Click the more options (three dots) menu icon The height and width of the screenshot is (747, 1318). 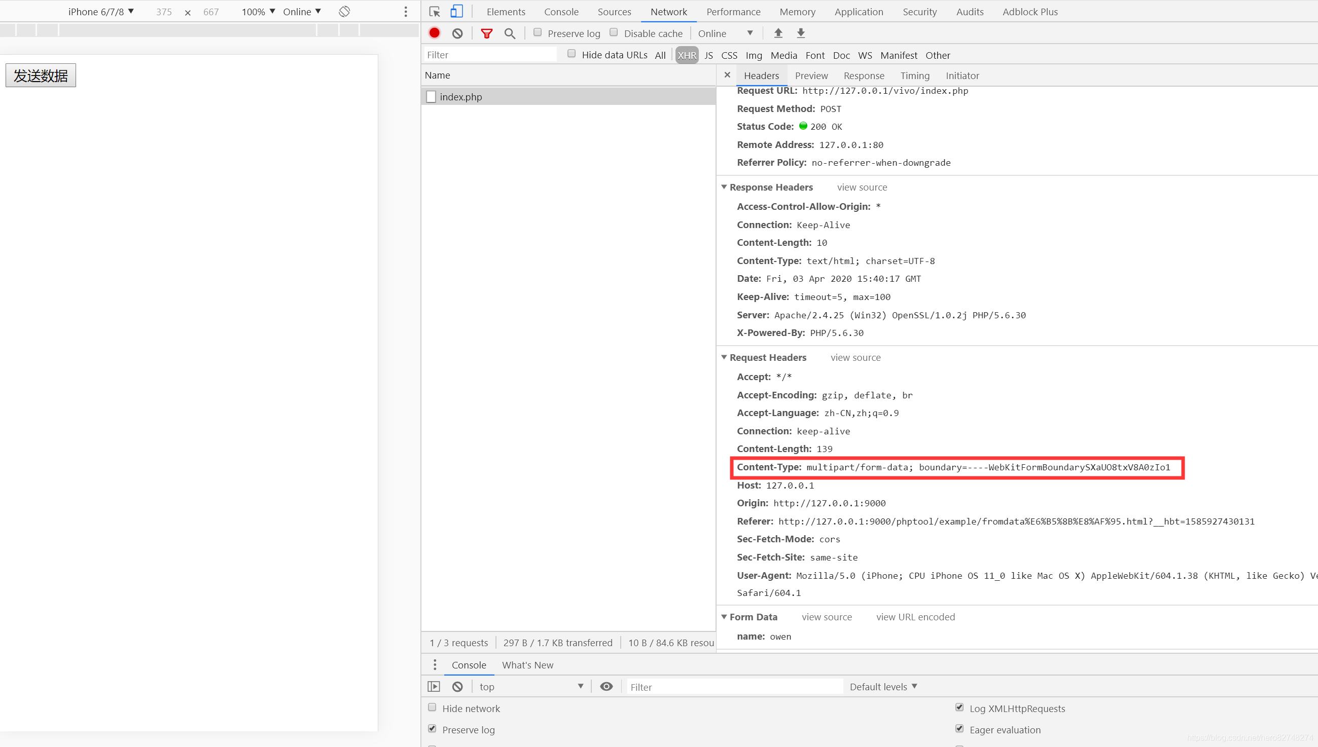pos(406,11)
